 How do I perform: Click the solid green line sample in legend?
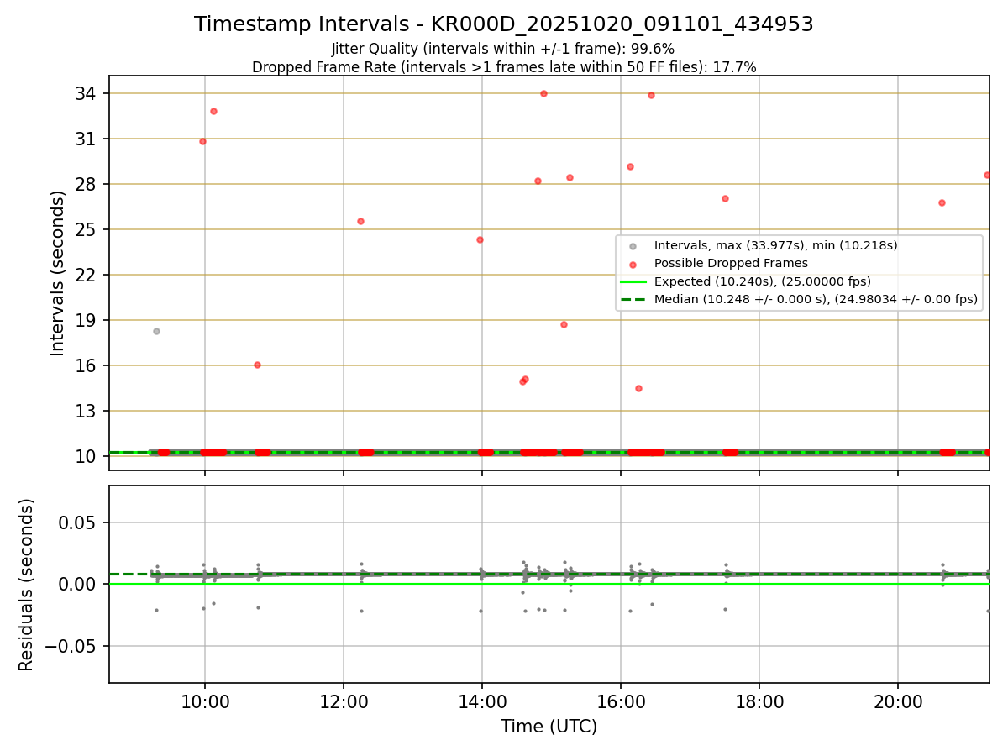coord(633,281)
